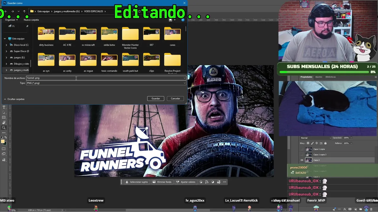
Task: Click the Guardar button
Action: click(x=156, y=99)
